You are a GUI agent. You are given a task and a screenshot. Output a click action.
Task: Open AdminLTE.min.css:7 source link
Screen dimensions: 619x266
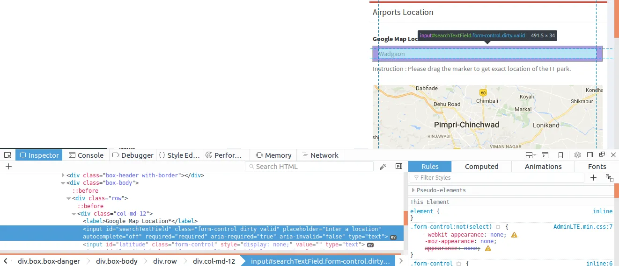point(583,226)
